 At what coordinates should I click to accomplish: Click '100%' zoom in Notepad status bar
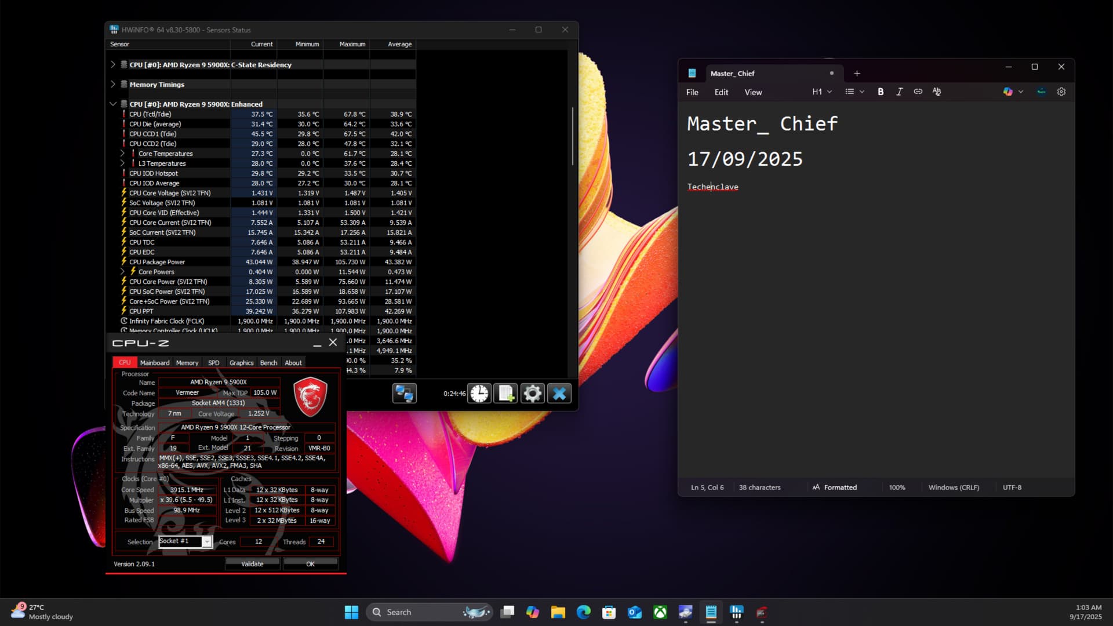[x=897, y=487]
